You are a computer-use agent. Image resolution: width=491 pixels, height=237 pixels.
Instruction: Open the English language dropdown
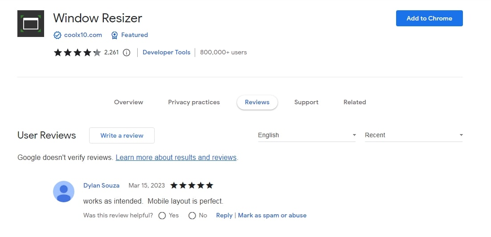tap(307, 135)
